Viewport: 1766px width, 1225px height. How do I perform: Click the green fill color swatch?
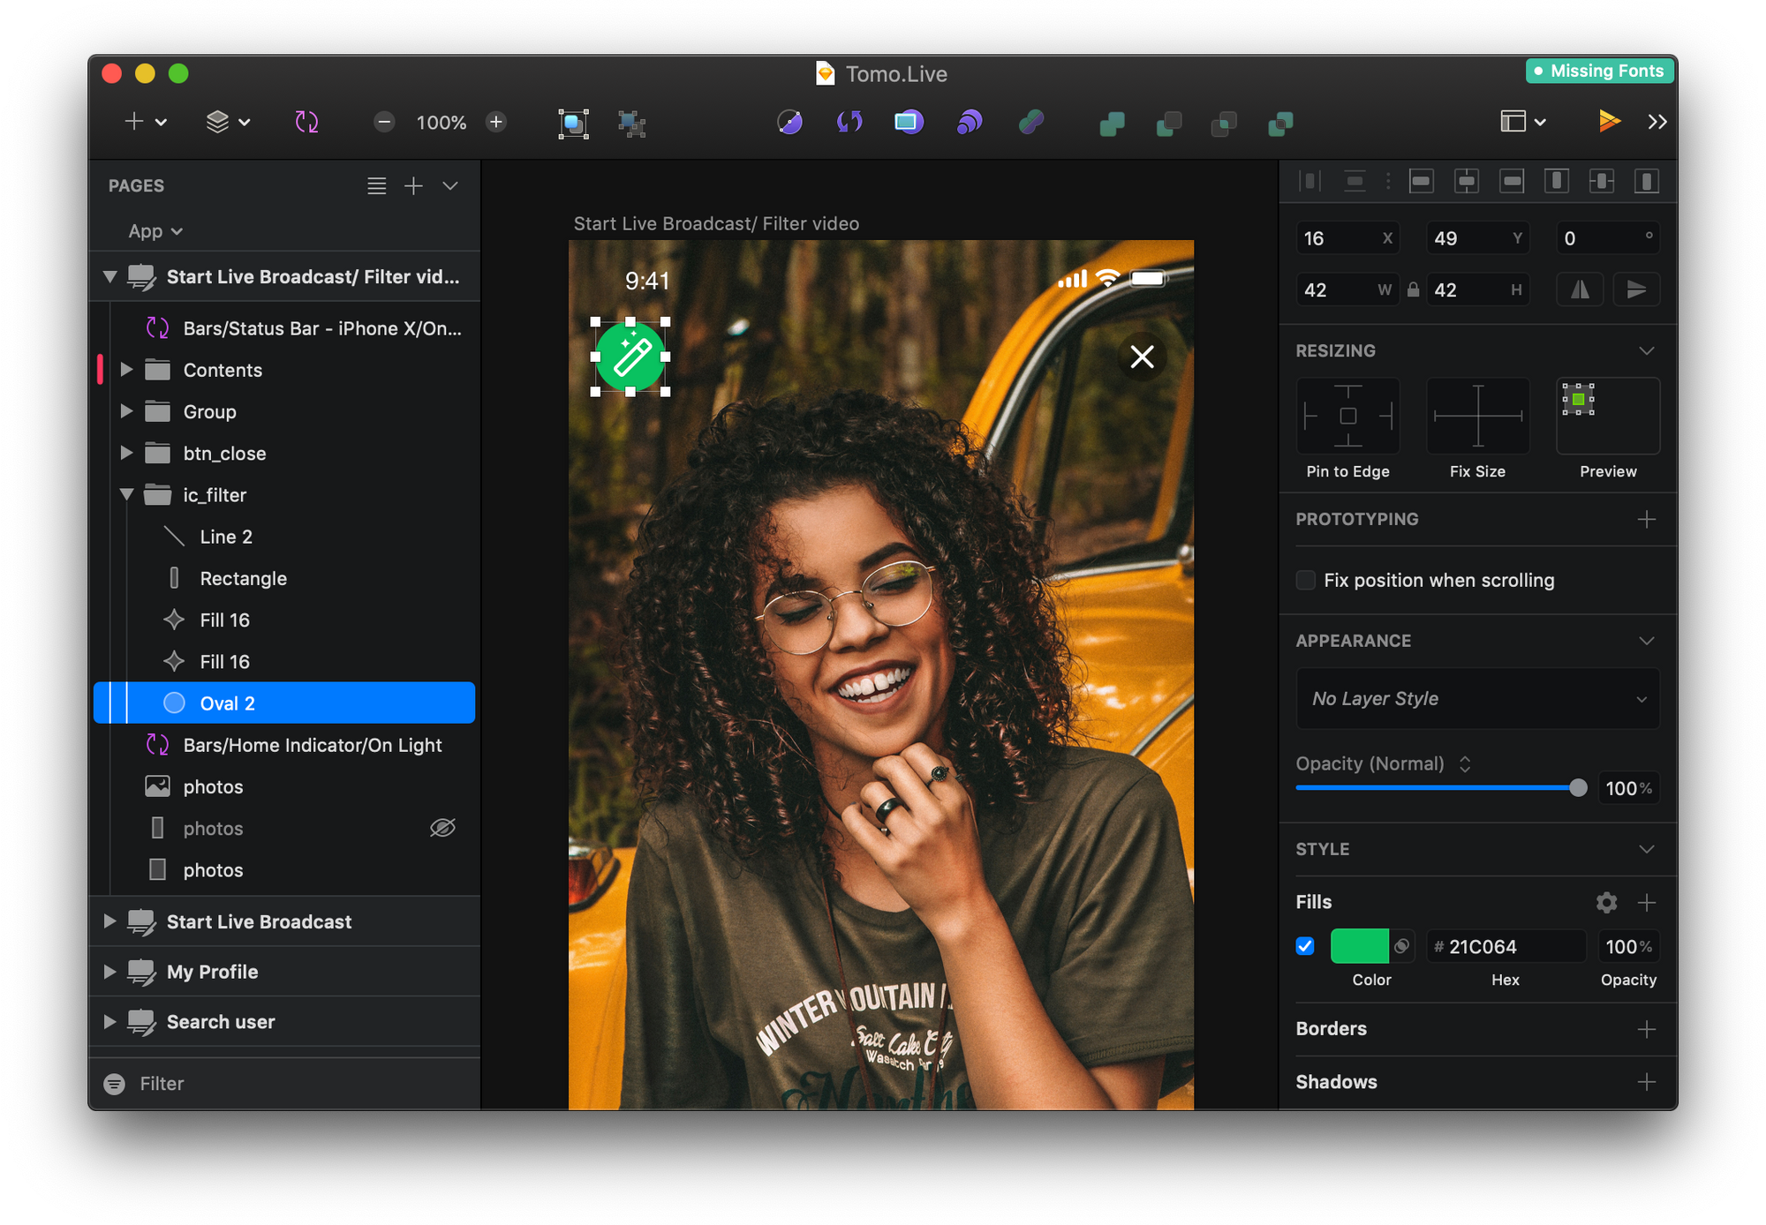coord(1360,945)
